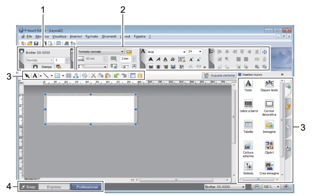Select the arrow pointer tool
Image resolution: width=314 pixels, height=195 pixels.
coord(27,76)
